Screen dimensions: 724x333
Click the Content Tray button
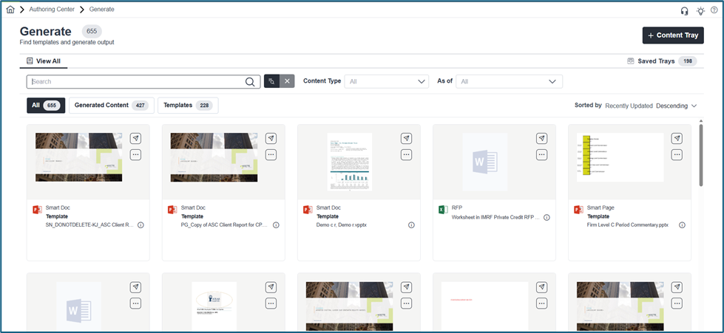click(672, 35)
